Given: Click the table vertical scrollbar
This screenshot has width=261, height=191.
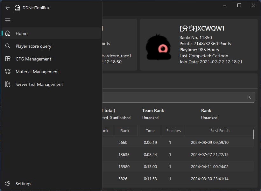Looking at the screenshot, I should pos(253,134).
